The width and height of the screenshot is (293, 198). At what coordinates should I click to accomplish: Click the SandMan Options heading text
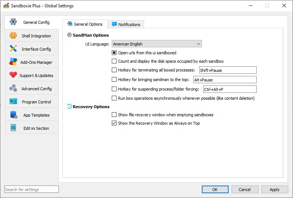pos(91,35)
